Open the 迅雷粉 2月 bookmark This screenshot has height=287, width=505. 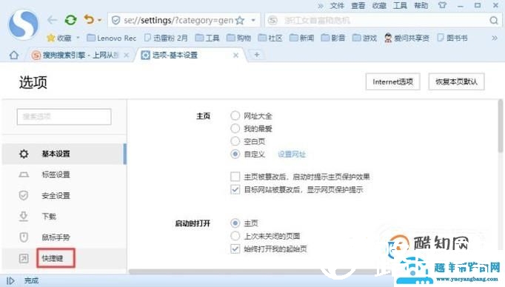coord(166,38)
